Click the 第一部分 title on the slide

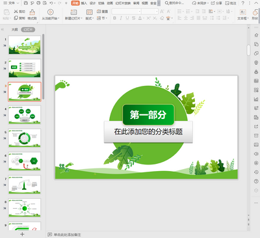pyautogui.click(x=148, y=114)
